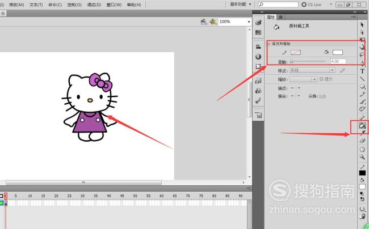Select the Free Transform tool
This screenshot has width=369, height=229.
click(362, 40)
